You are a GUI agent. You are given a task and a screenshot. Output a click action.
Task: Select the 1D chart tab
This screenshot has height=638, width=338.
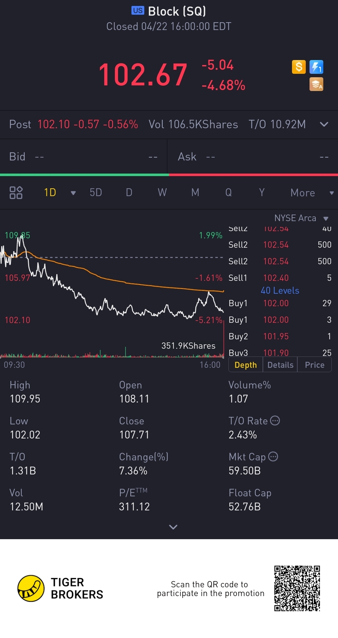point(50,193)
